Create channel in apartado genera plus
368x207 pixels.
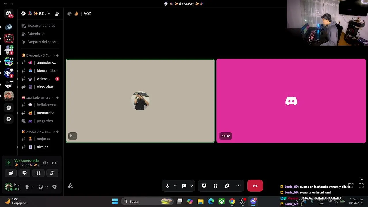57,97
